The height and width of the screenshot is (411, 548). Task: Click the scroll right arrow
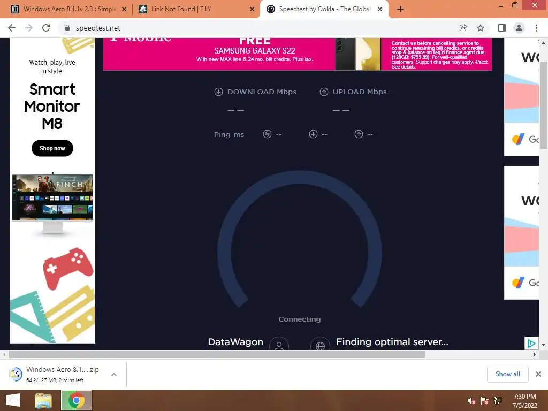pyautogui.click(x=535, y=354)
